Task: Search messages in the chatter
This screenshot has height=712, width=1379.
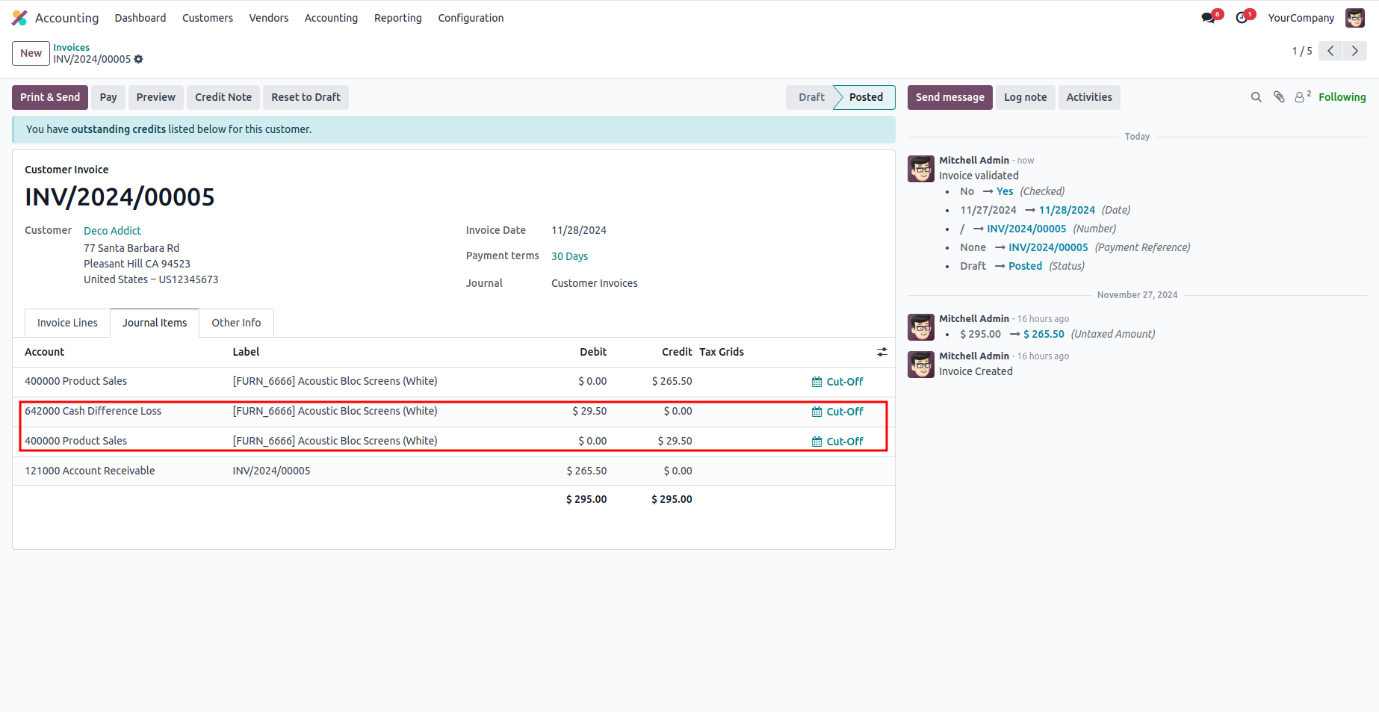Action: point(1256,97)
